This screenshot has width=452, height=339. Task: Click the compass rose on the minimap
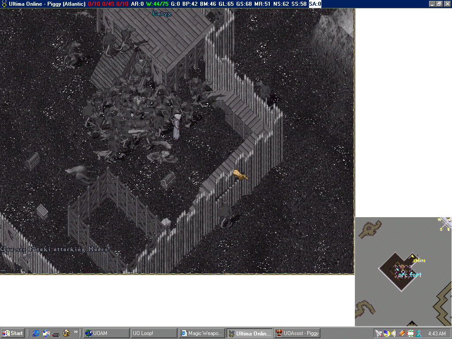[445, 224]
